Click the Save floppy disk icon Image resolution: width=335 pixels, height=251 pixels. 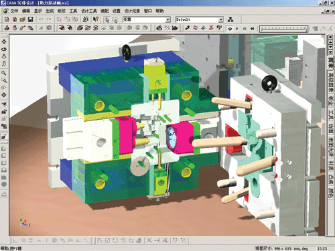point(30,19)
